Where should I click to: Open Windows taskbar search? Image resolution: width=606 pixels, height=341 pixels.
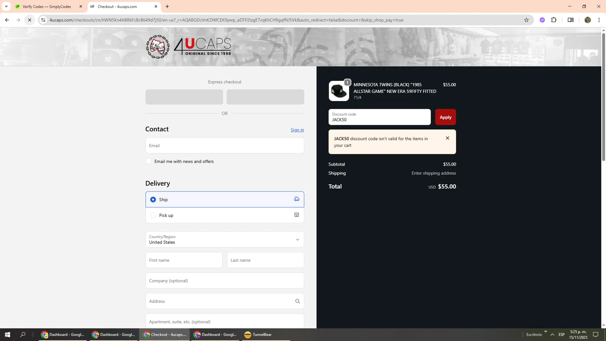[x=23, y=335]
